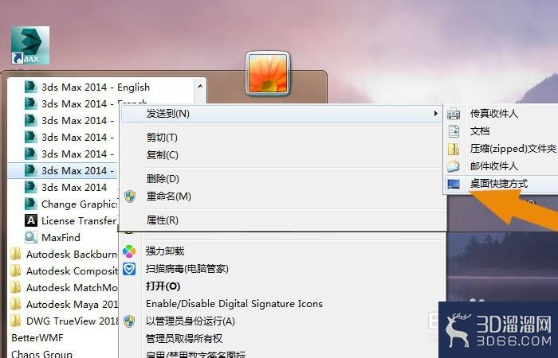Viewport: 558px width, 358px height.
Task: Expand the Autodesk Maya folder
Action: [x=72, y=305]
